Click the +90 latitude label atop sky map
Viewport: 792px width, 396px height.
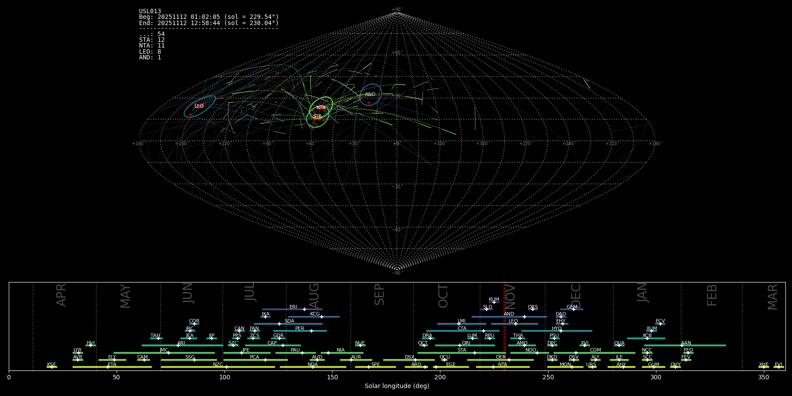click(x=397, y=9)
